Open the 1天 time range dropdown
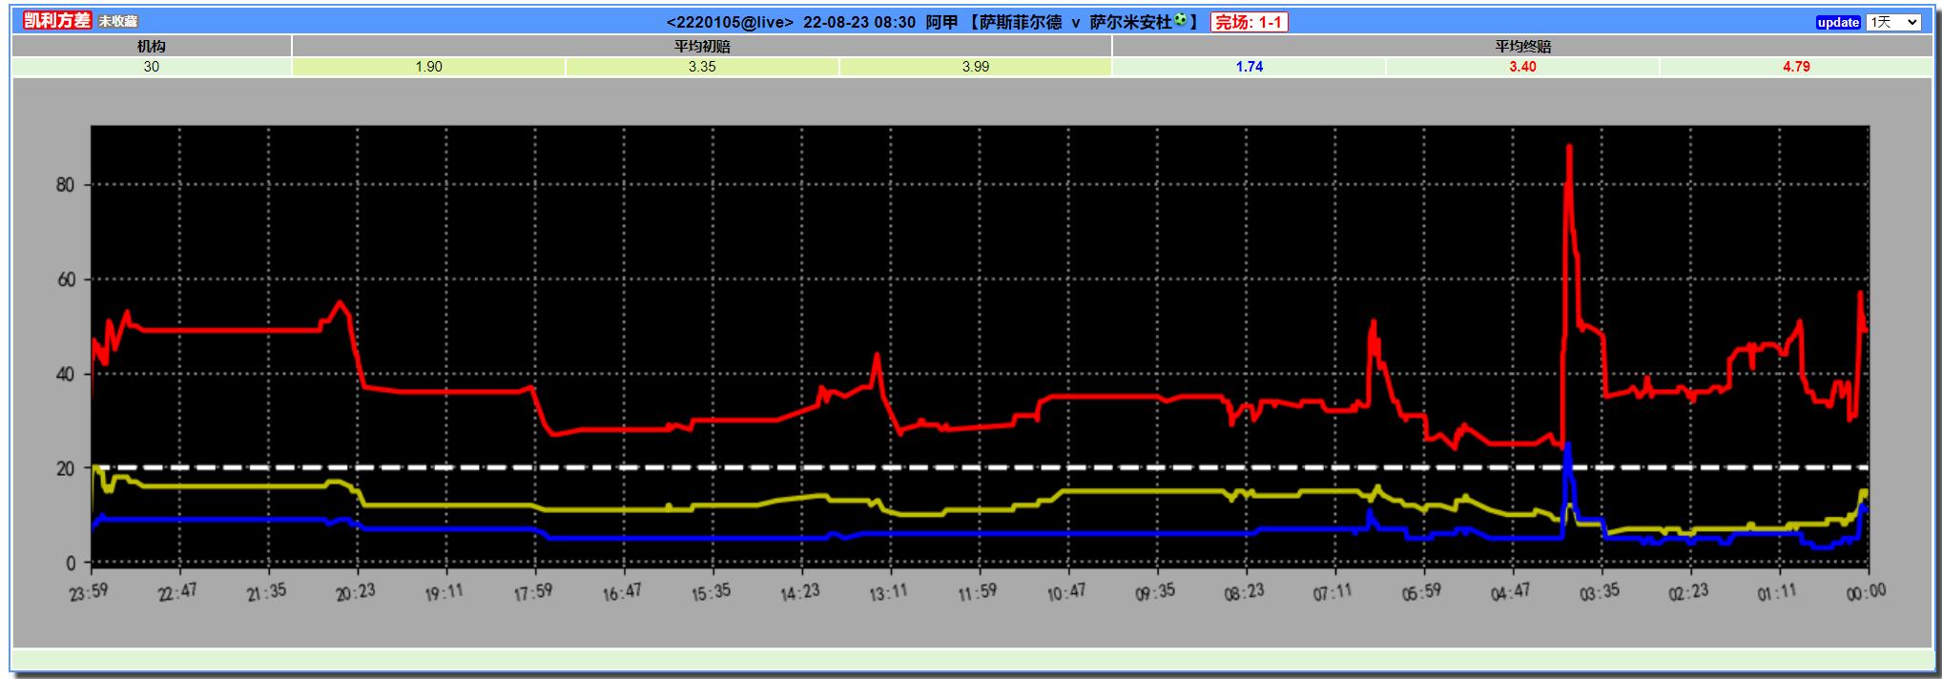Viewport: 1942px width, 679px height. (x=1893, y=22)
